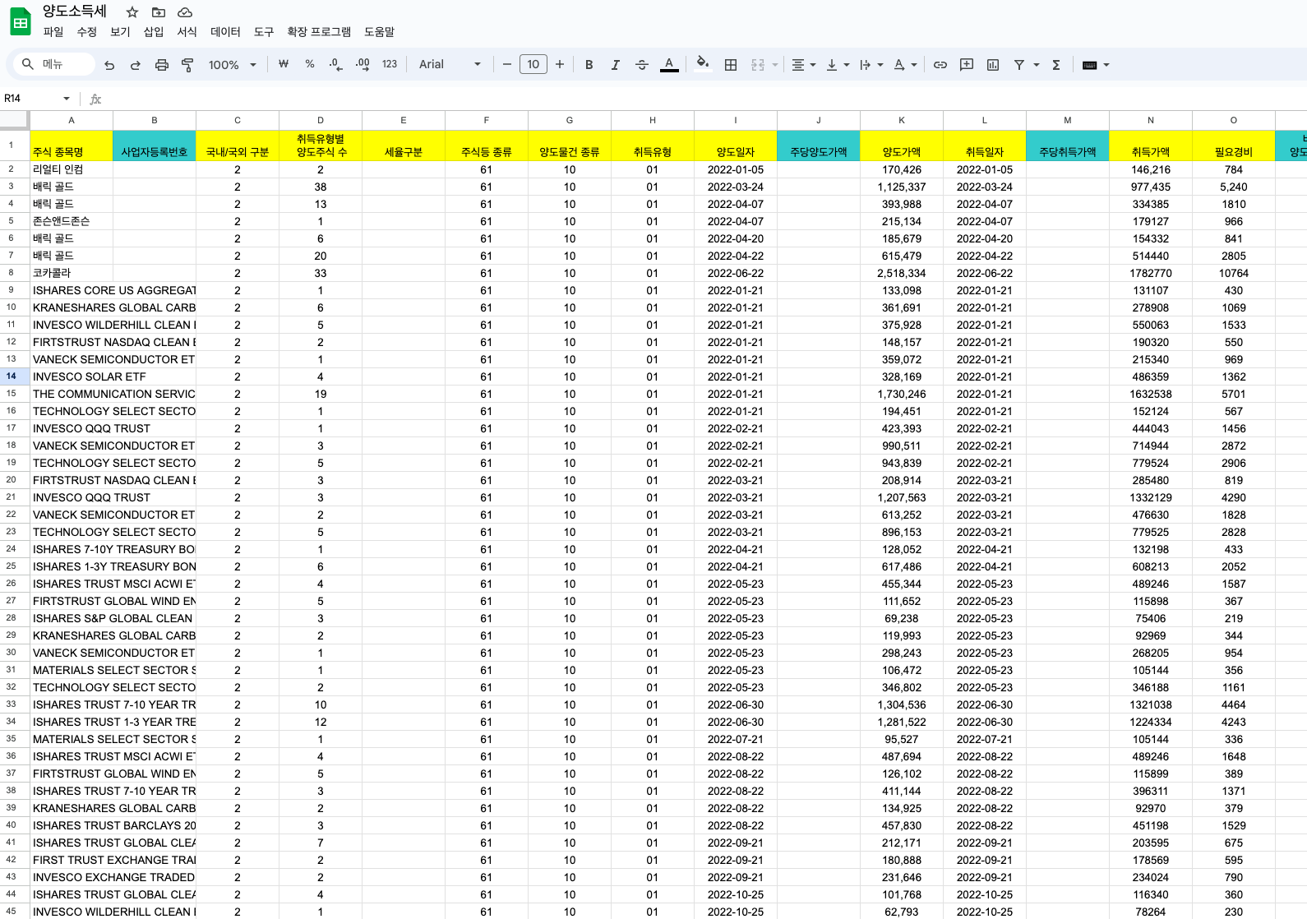Insert a chart
The height and width of the screenshot is (919, 1307).
[993, 65]
